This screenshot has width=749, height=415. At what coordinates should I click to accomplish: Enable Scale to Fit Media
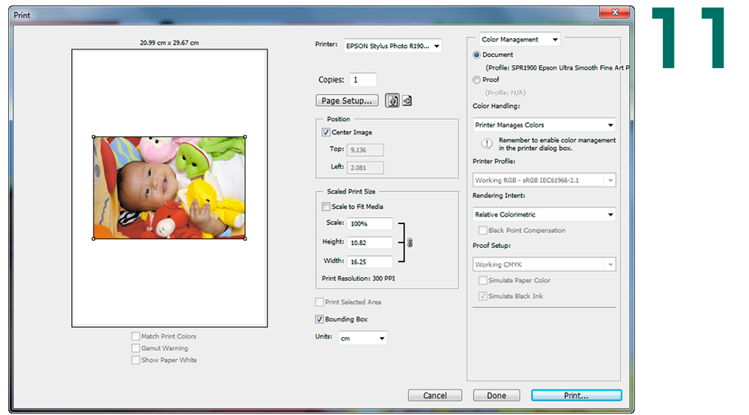click(326, 207)
